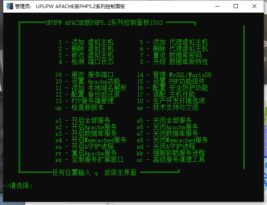Select menu line '6 - 删除 代理虚拟主机'
This screenshot has width=267, height=205.
(x=174, y=49)
